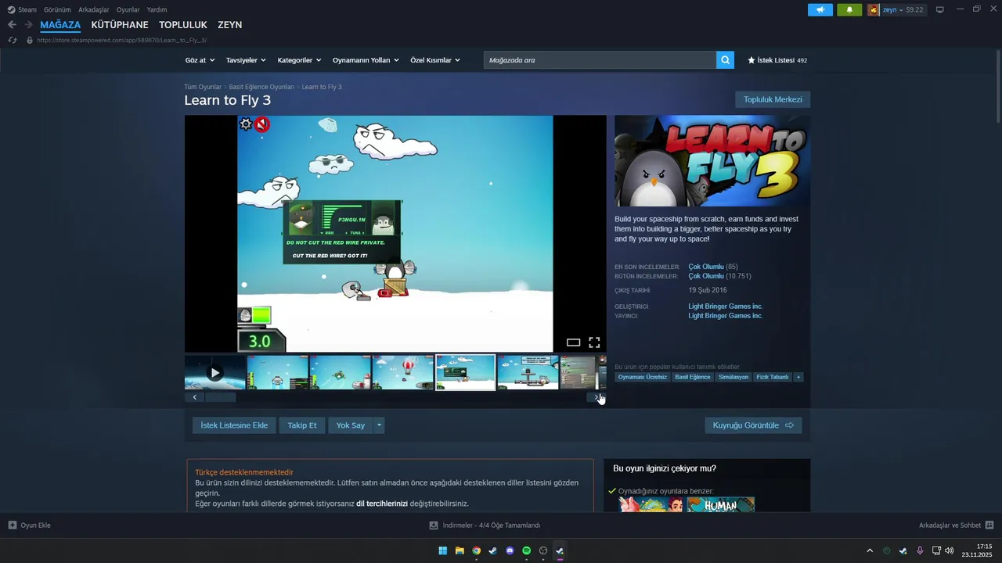Open Spotify from the taskbar
This screenshot has height=563, width=1002.
point(526,550)
